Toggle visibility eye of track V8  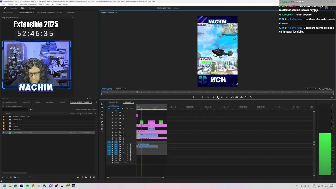point(123,122)
